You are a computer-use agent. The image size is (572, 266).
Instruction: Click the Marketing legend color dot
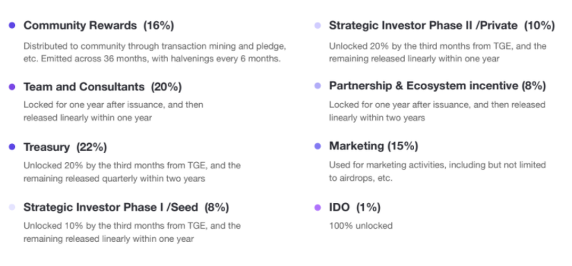318,147
